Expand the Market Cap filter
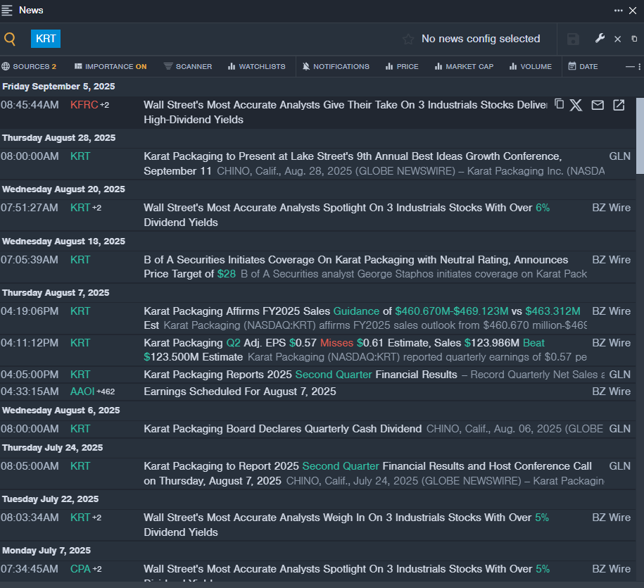The image size is (644, 588). 464,67
